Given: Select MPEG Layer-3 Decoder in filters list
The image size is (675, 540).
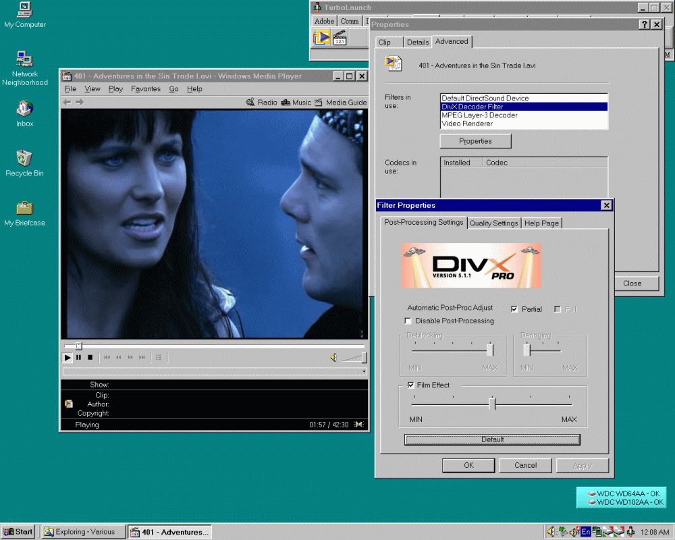Looking at the screenshot, I should 479,114.
